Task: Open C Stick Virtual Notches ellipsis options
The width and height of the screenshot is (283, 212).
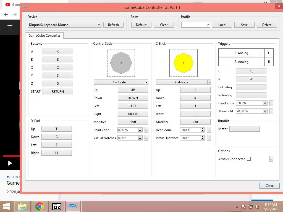Action: pos(209,138)
